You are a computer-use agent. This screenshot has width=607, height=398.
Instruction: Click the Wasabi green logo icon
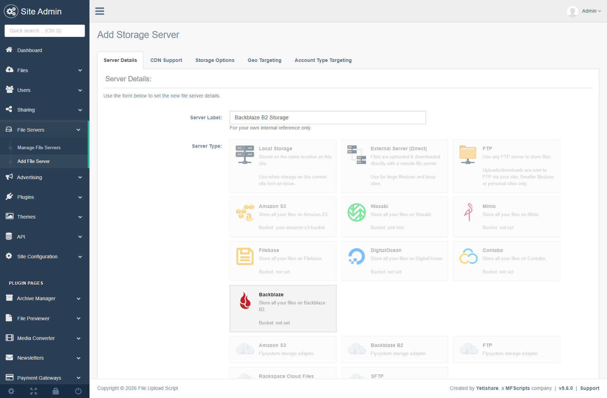357,212
